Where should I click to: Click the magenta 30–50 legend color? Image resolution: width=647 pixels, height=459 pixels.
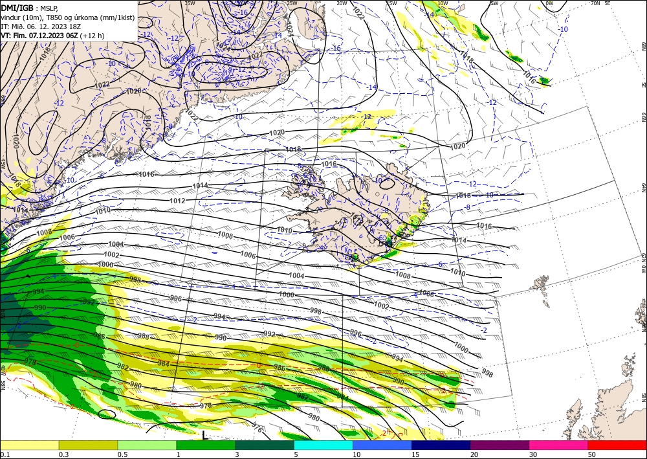tap(559, 445)
